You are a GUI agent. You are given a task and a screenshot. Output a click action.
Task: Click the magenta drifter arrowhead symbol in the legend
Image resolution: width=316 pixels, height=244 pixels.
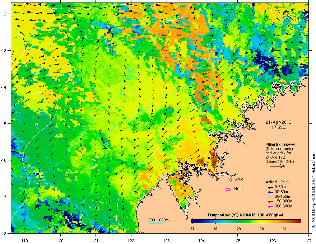coord(228,189)
